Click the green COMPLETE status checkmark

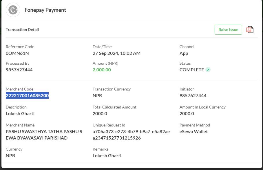click(x=208, y=70)
